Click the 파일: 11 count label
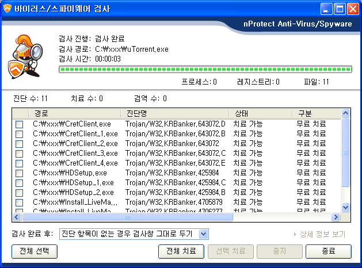The image size is (362, 268). pyautogui.click(x=317, y=82)
